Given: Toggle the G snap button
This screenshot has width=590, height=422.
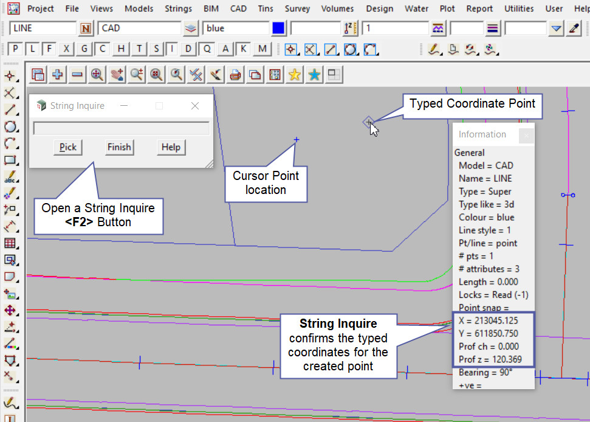Looking at the screenshot, I should [84, 49].
